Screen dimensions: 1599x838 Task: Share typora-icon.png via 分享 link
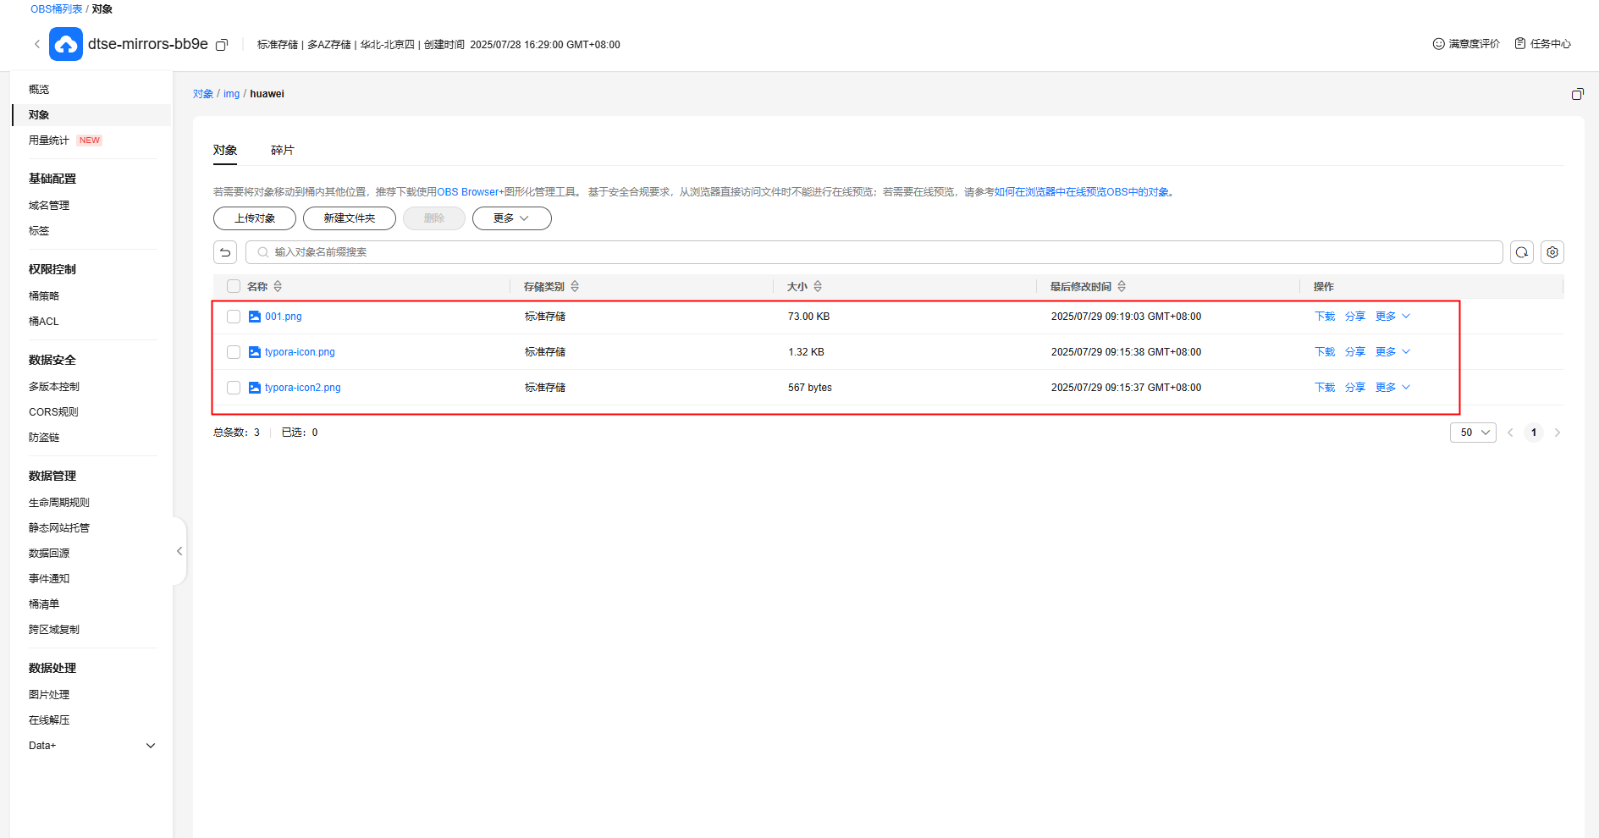(1355, 352)
